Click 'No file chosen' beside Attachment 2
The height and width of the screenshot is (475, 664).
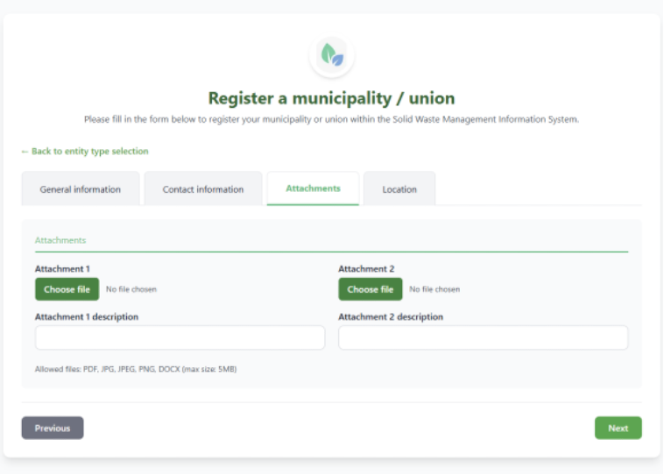coord(434,289)
